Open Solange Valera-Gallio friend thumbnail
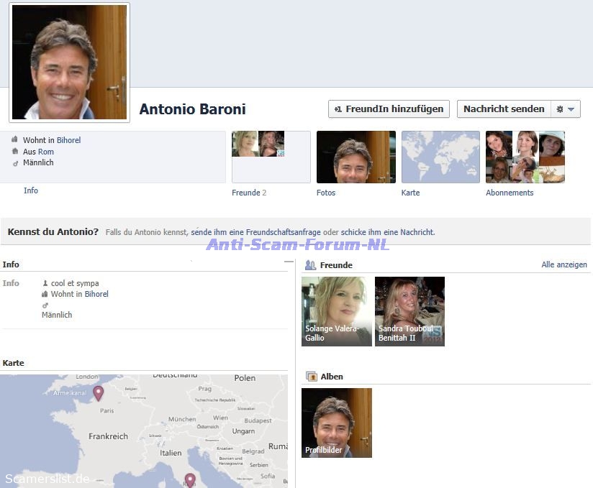 tap(336, 311)
